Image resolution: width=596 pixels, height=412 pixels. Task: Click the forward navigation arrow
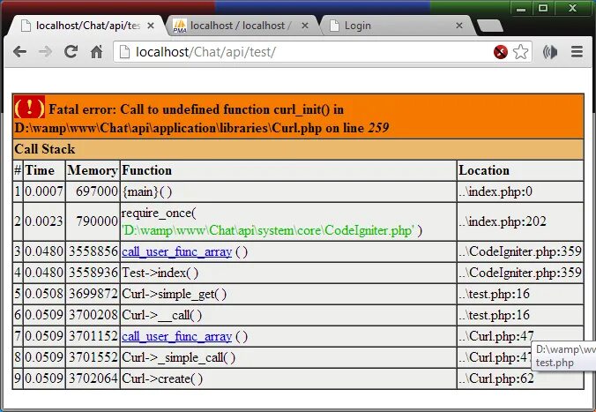45,51
